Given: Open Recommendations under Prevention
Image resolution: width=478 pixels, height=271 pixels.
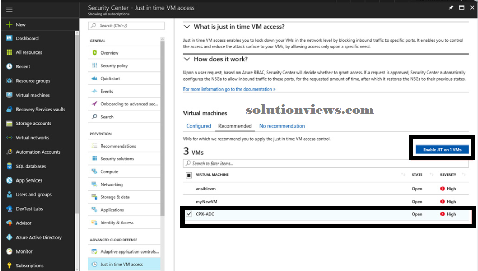Looking at the screenshot, I should click(x=124, y=146).
